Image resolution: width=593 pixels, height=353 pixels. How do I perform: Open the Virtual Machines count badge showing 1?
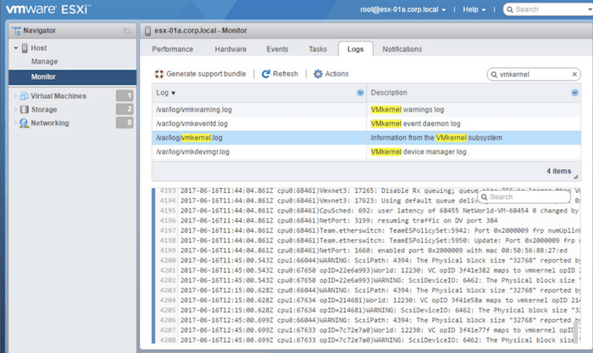click(125, 96)
